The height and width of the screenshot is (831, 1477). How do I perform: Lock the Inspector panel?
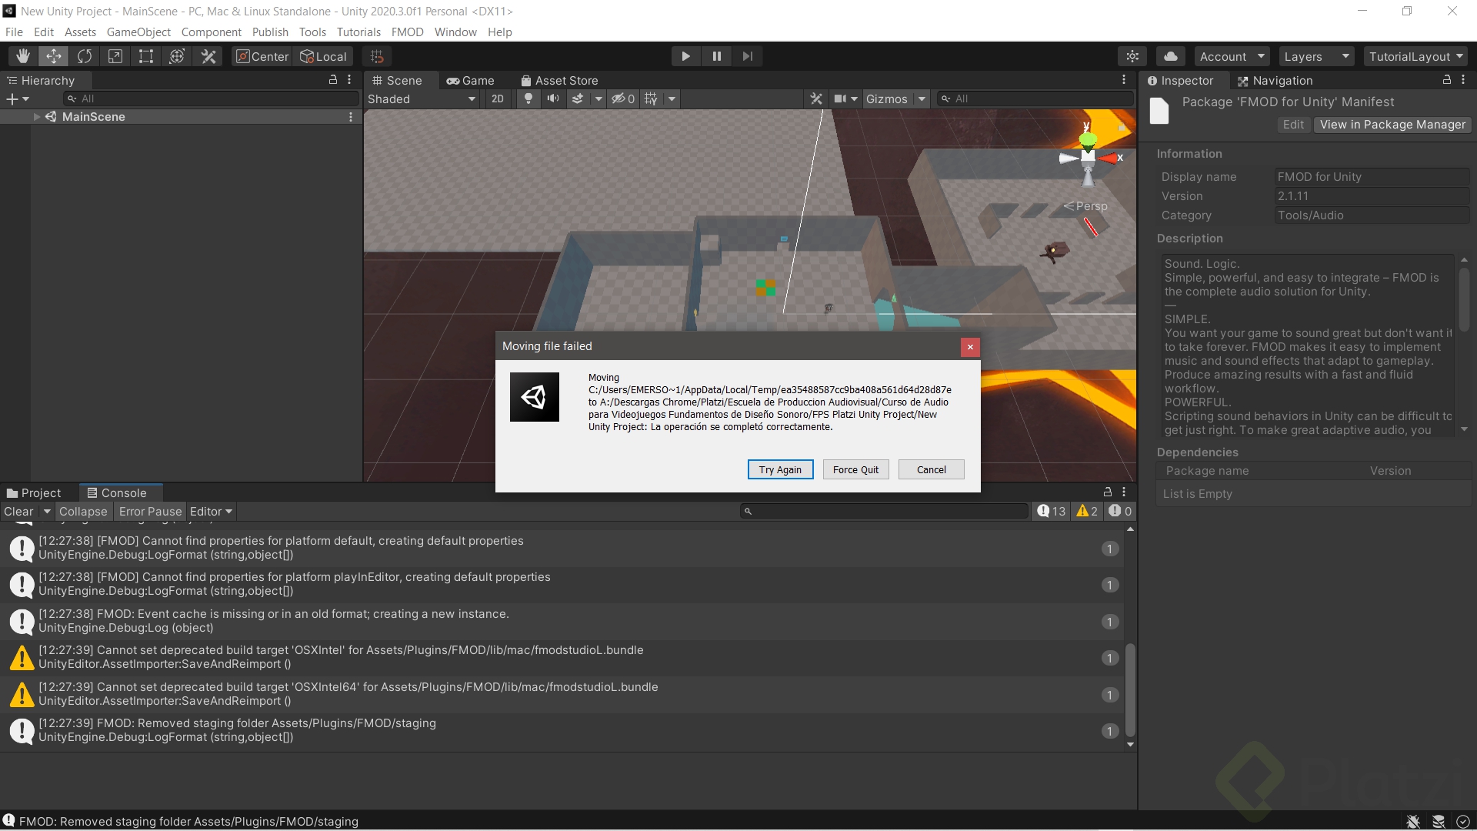(x=1446, y=80)
